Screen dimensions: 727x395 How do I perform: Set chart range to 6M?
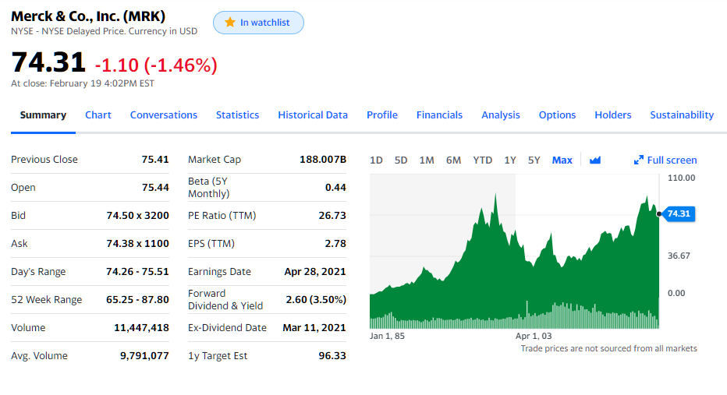point(453,160)
